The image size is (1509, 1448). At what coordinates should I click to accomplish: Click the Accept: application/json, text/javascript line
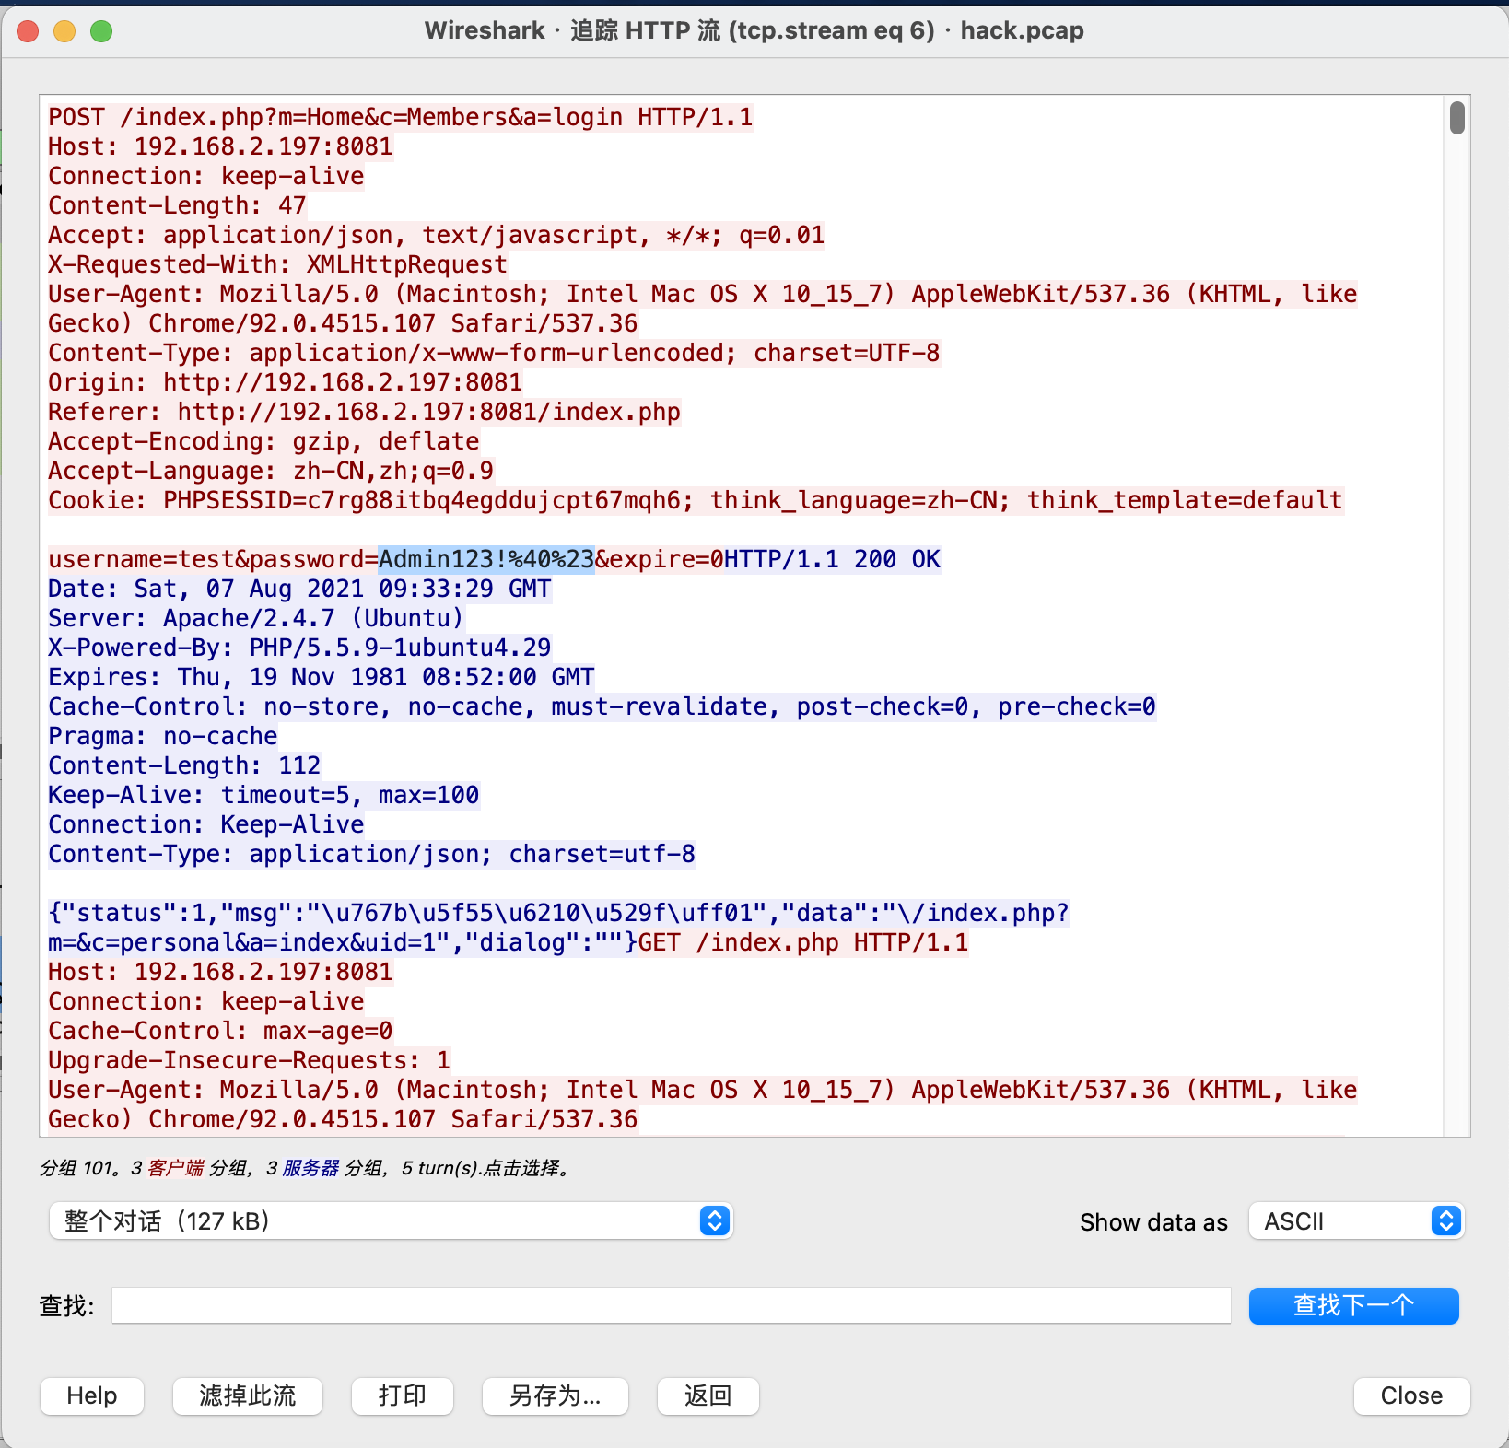[x=436, y=235]
